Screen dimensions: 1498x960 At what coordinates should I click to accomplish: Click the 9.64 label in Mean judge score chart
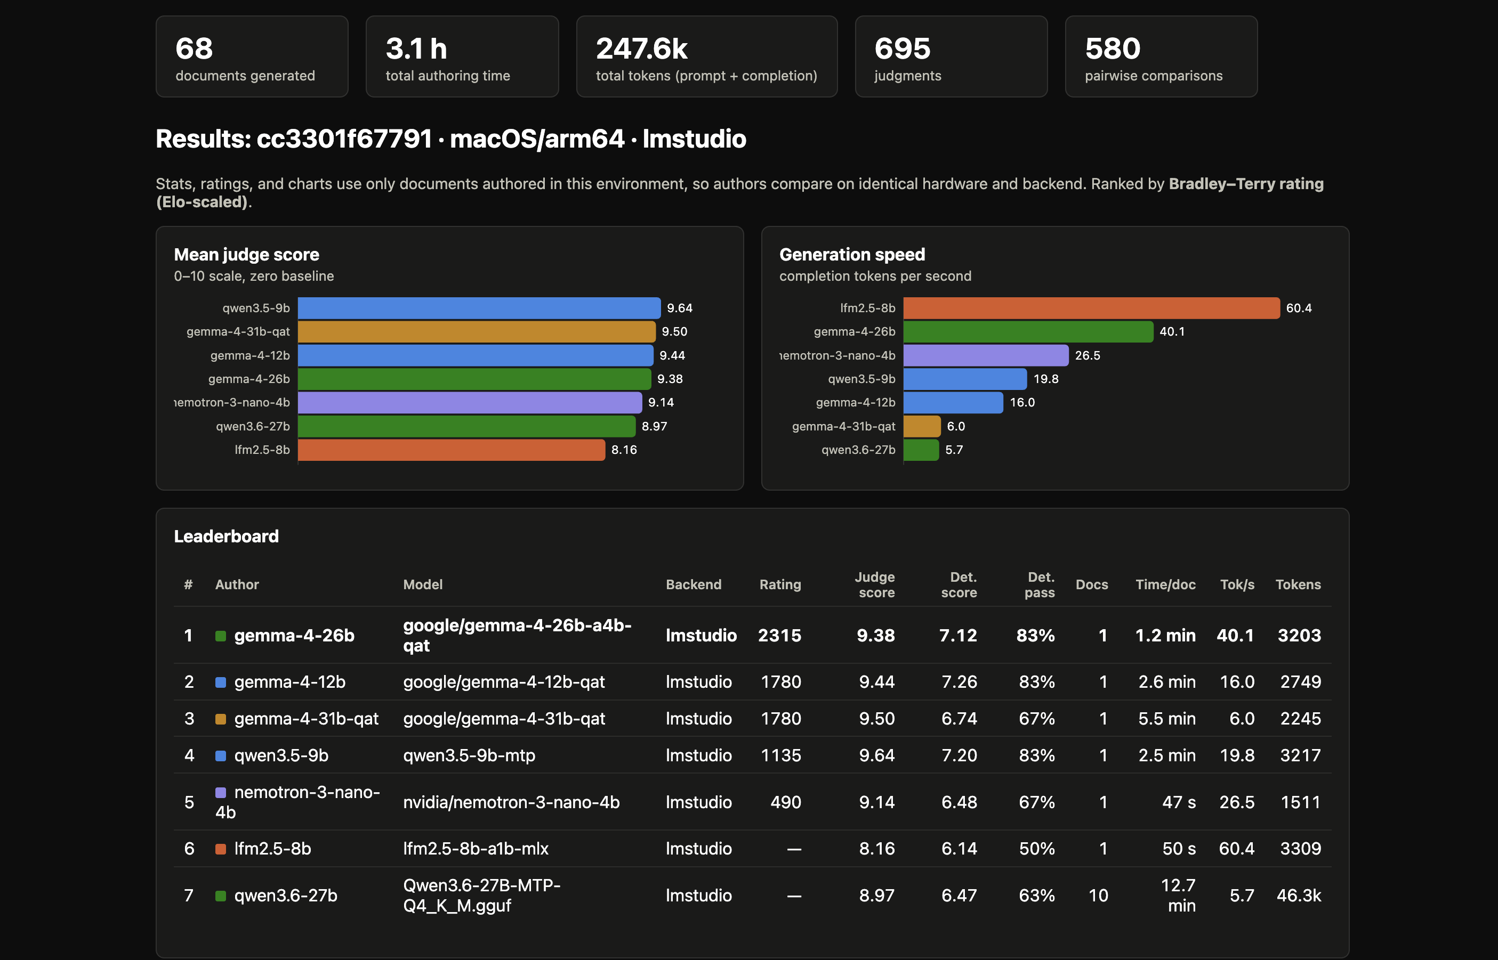point(680,308)
